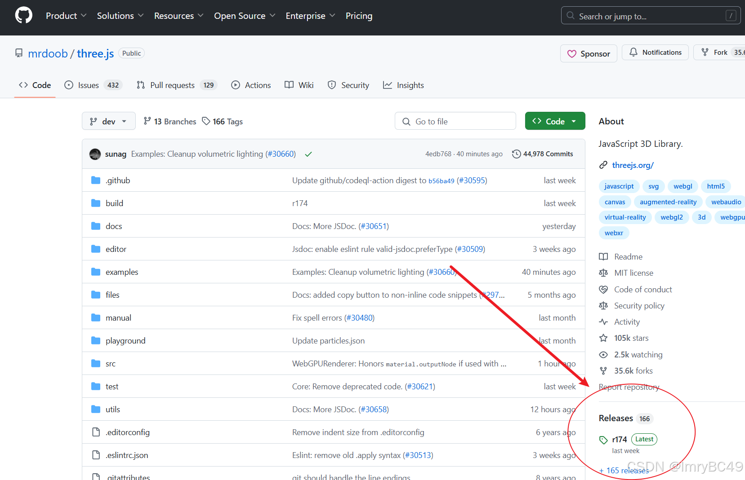Click the eye icon next to 2.5k watching
The width and height of the screenshot is (745, 480).
[x=603, y=355]
